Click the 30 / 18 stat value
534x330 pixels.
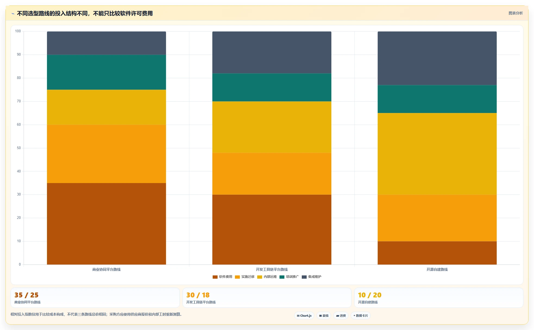pyautogui.click(x=198, y=295)
